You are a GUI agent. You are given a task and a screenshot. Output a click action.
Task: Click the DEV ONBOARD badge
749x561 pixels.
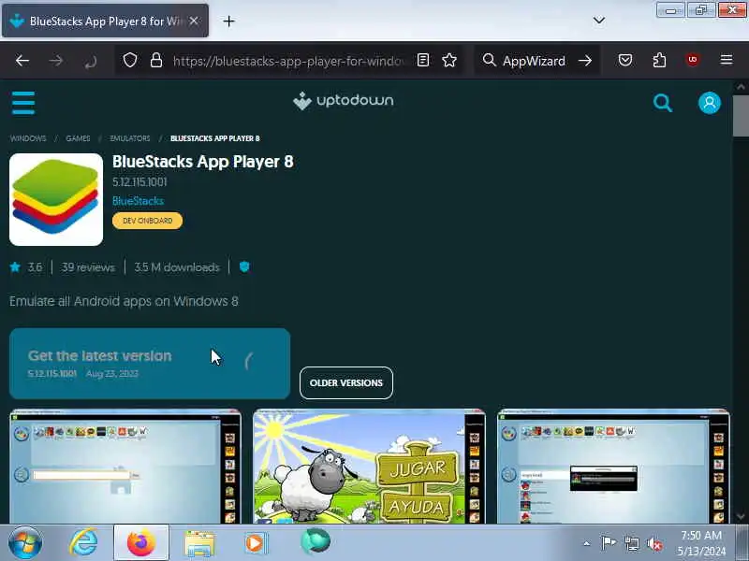pos(148,221)
